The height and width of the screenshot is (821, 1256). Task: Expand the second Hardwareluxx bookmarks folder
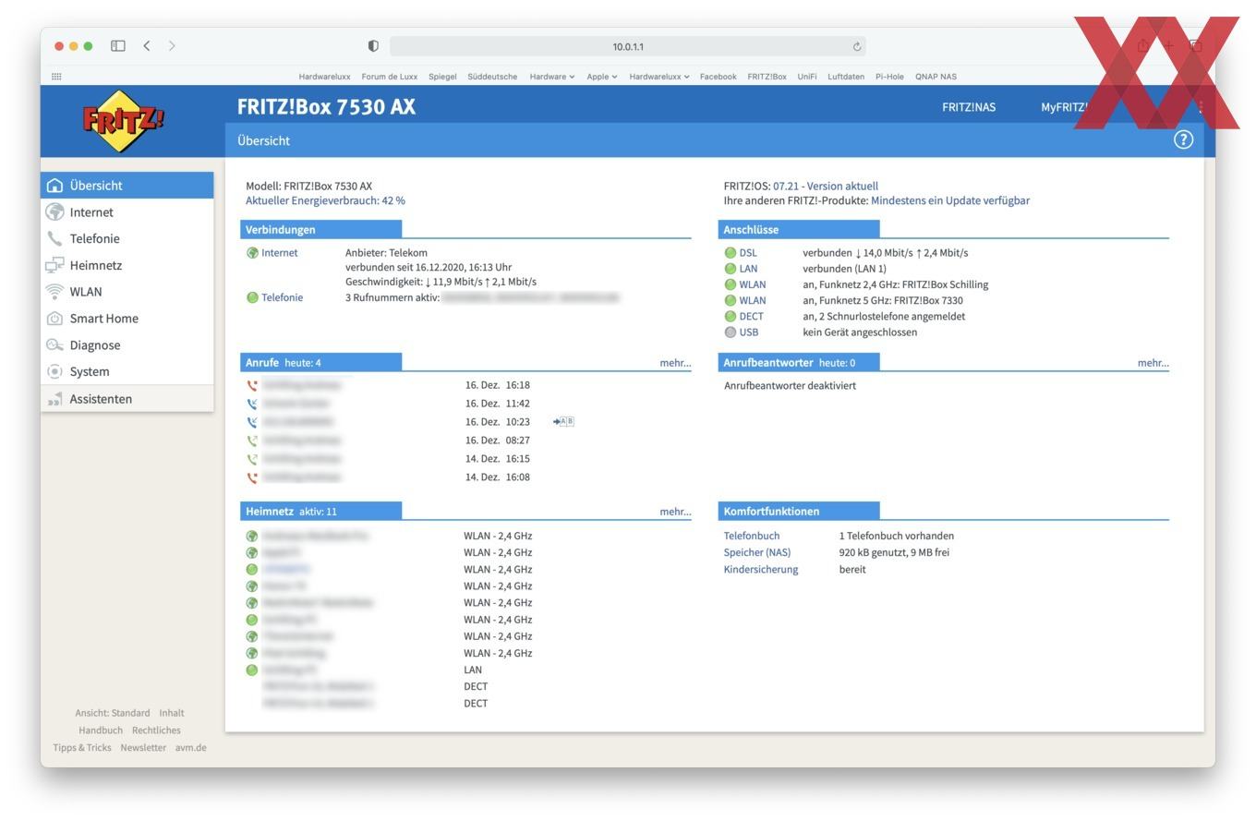point(659,77)
